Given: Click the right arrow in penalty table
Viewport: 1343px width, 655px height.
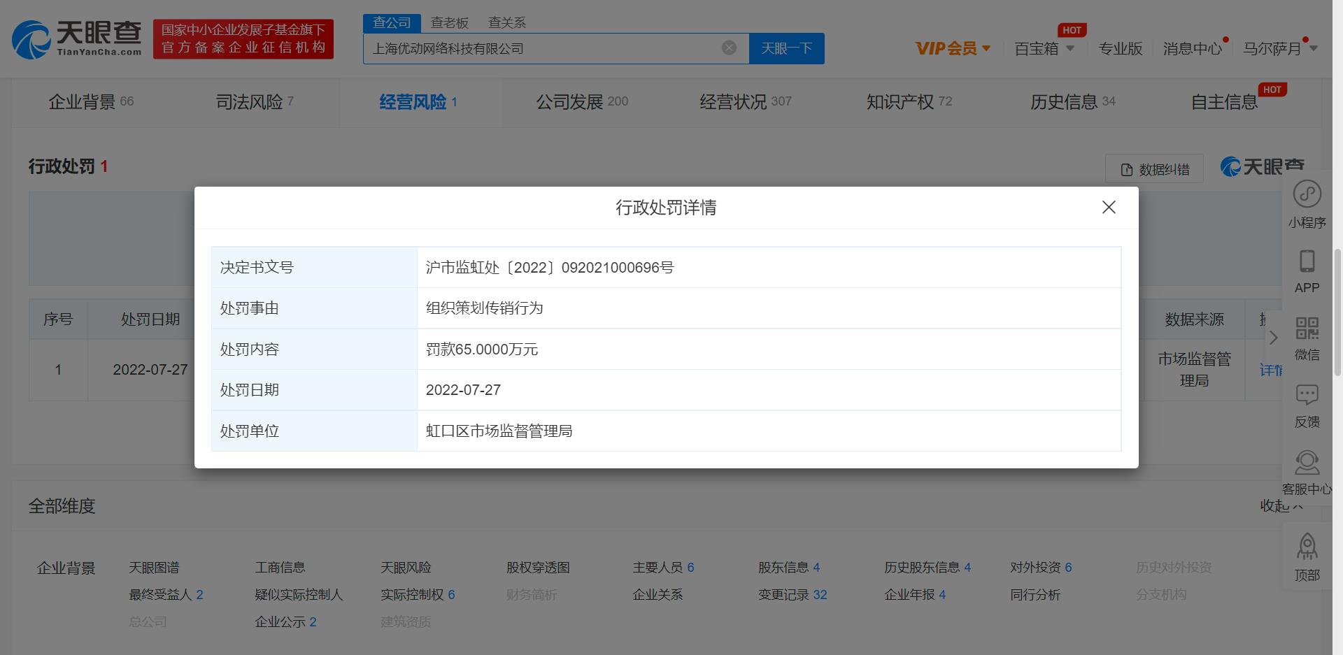Looking at the screenshot, I should point(1273,338).
